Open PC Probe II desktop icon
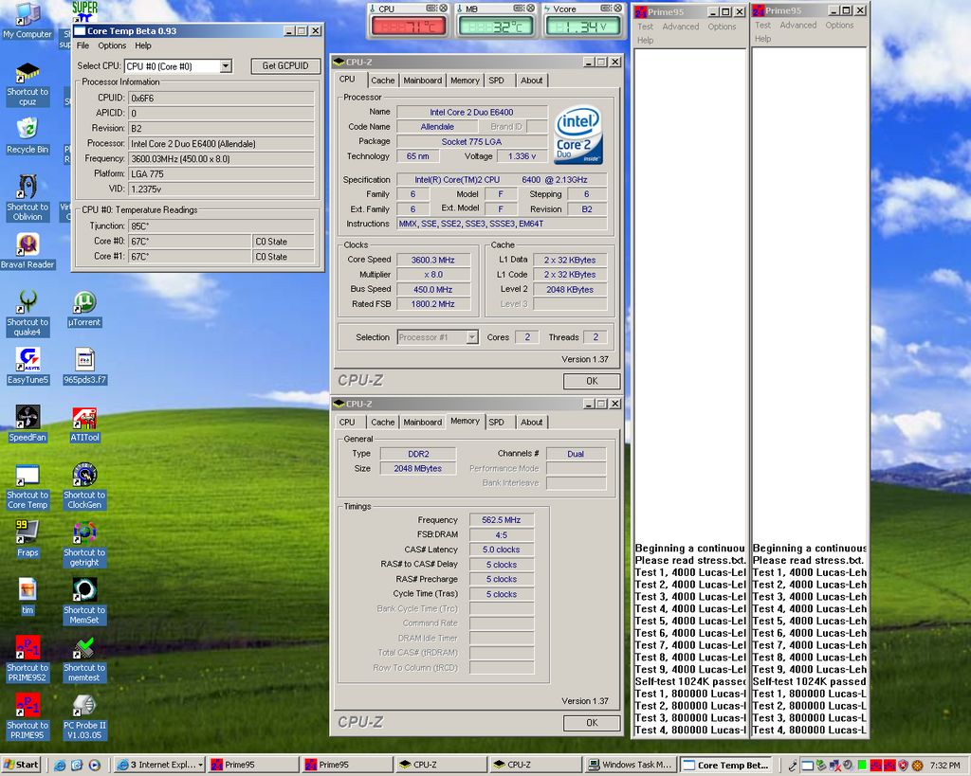 [84, 706]
